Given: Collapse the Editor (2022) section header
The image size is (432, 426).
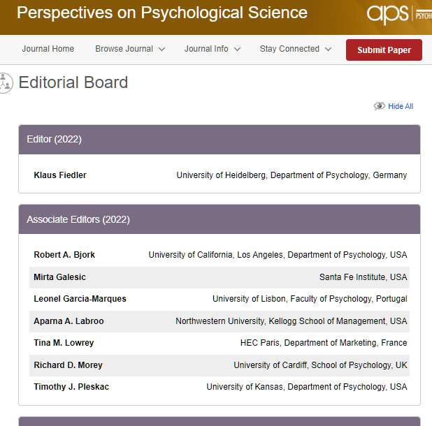Looking at the screenshot, I should (219, 140).
